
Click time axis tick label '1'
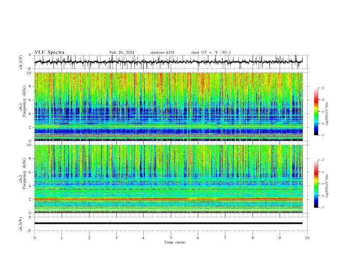(62, 238)
